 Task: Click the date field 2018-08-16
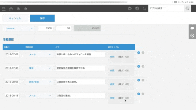[12, 96]
